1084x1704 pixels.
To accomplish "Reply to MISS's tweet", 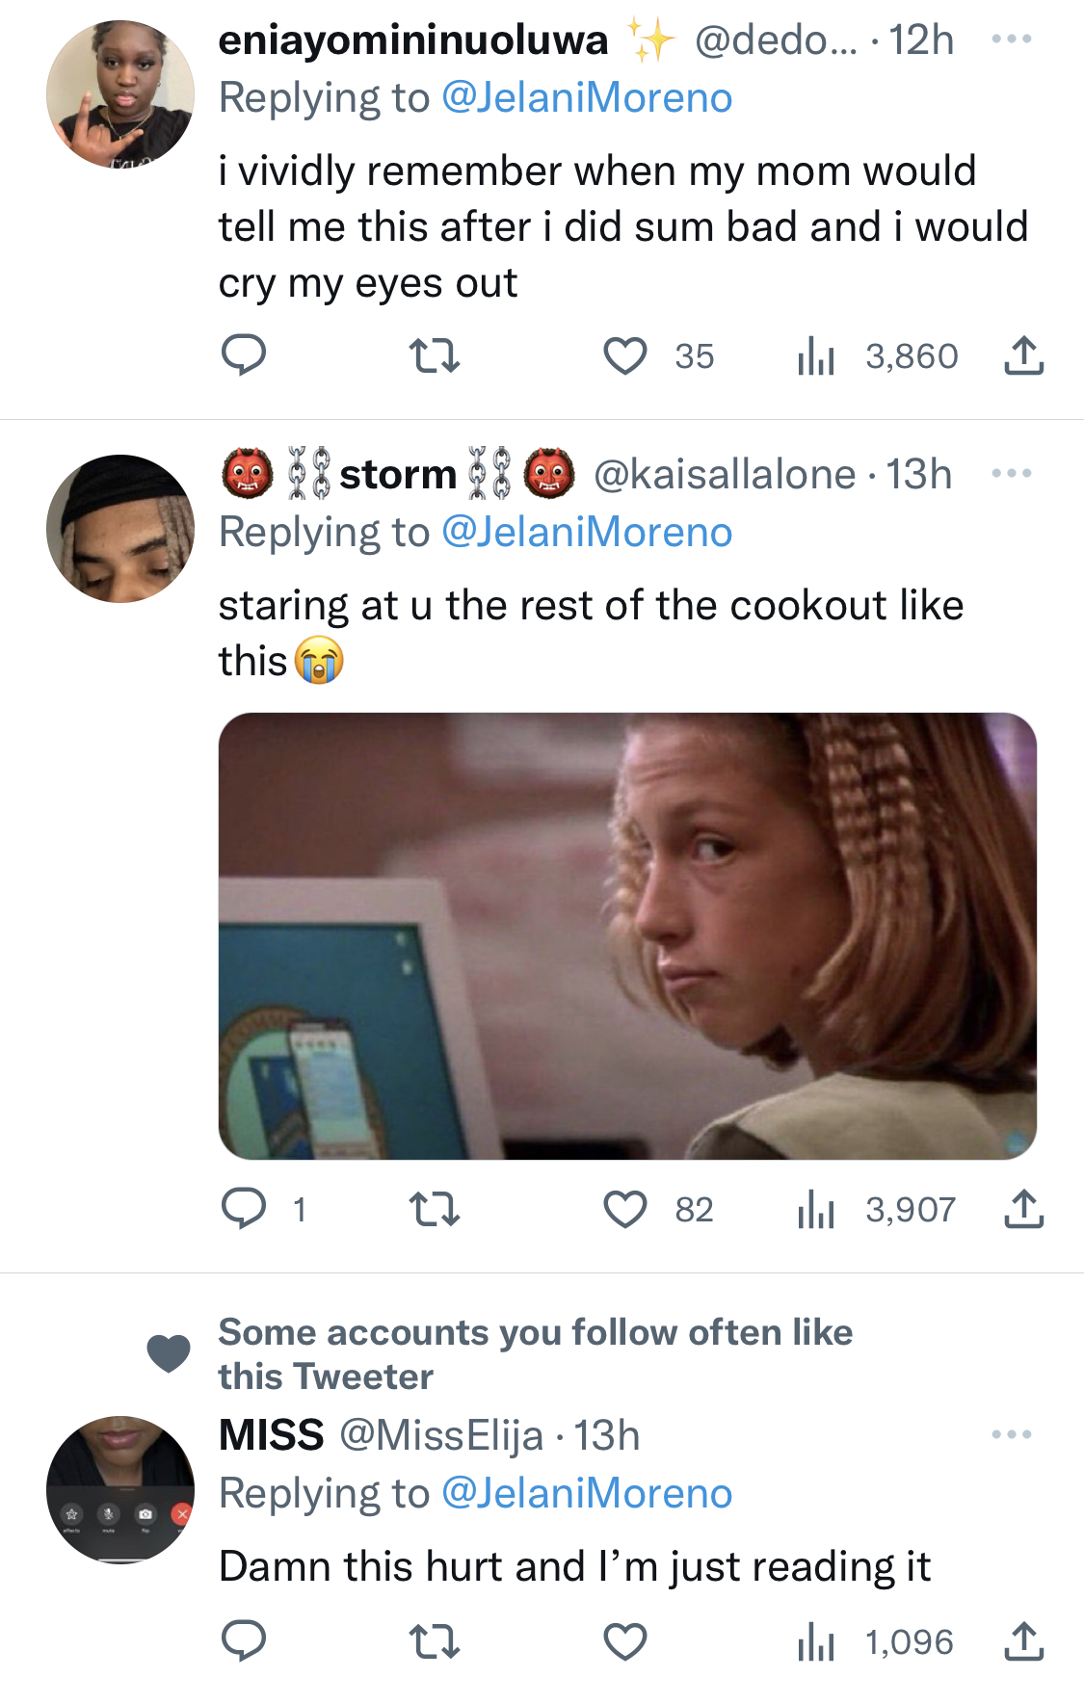I will coord(244,1640).
